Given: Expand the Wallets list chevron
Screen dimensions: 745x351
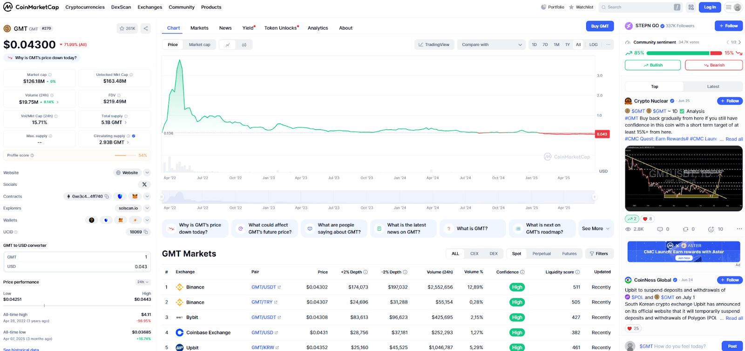Looking at the screenshot, I should pyautogui.click(x=147, y=220).
